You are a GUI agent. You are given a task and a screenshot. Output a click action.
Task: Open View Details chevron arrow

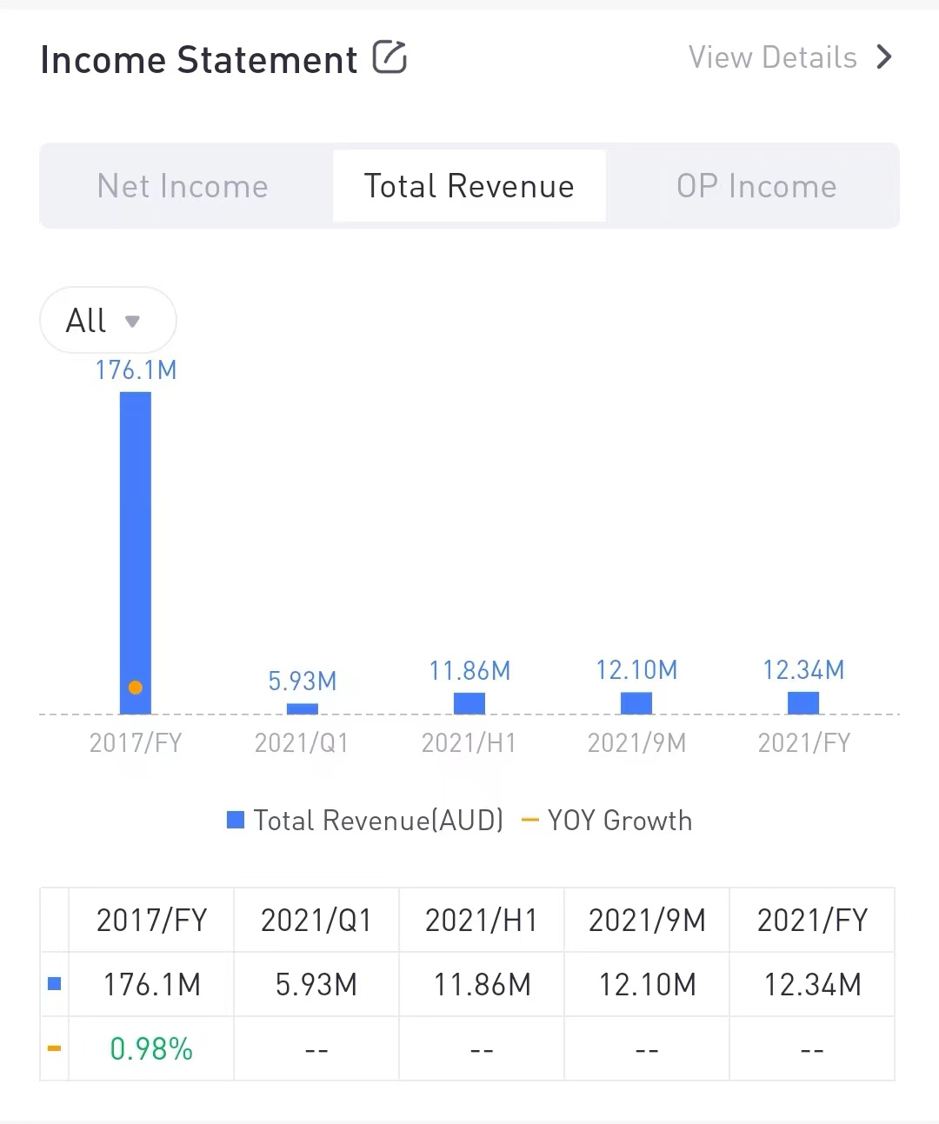[884, 57]
